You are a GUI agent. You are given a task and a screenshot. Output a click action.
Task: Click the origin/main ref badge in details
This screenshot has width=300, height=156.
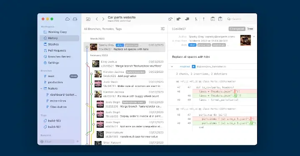(219, 45)
